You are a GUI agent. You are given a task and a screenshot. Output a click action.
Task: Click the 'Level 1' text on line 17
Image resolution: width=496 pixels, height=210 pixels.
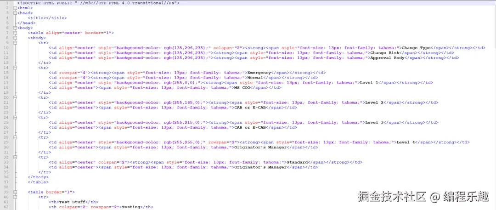pos(369,83)
